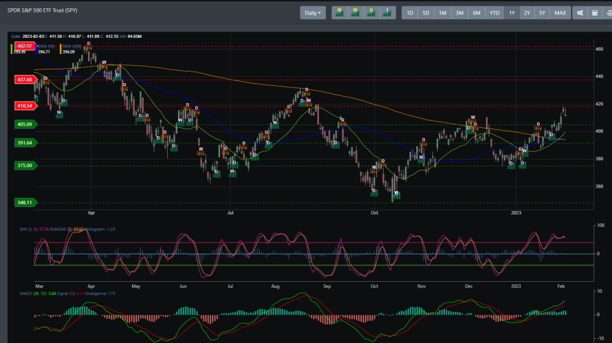
Task: Click the 418.54 red resistance label
Action: pos(25,106)
